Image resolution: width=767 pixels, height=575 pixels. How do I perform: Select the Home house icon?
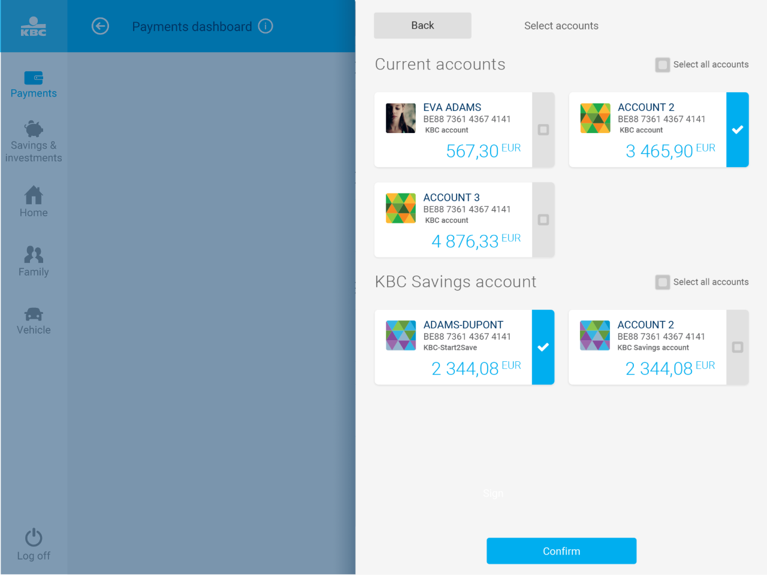click(x=34, y=195)
